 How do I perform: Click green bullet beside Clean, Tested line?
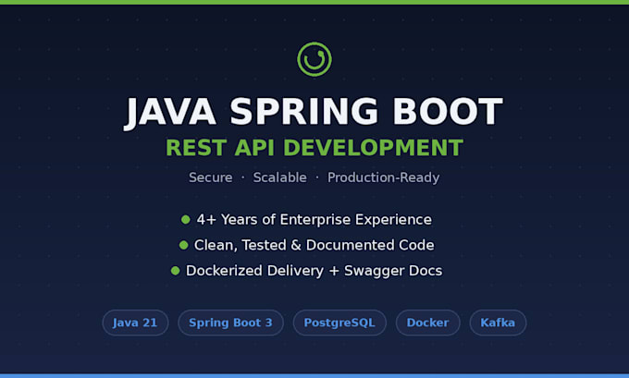183,245
